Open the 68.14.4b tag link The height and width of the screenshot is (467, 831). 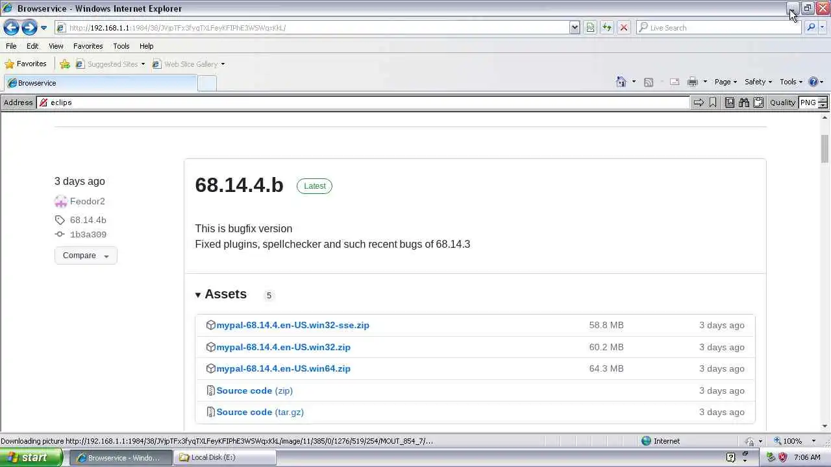88,220
